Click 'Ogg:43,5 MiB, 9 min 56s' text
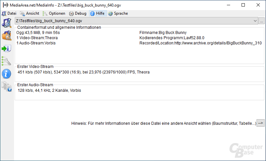 [x=38, y=32]
